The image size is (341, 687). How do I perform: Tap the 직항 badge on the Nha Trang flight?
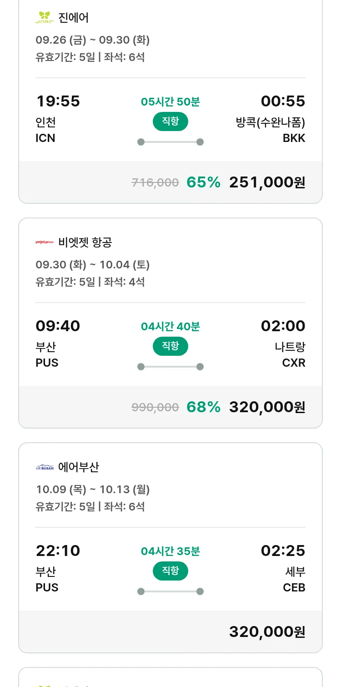(170, 346)
